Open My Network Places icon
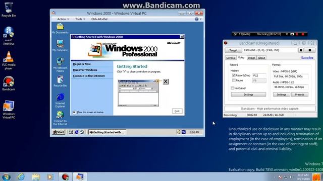 [60, 64]
